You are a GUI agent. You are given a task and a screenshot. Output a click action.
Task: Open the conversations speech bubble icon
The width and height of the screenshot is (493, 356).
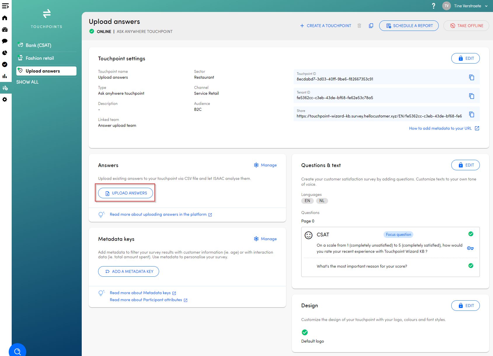(5, 41)
